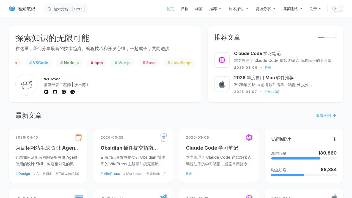Viewport: 352px width, 198px height.
Task: Select 归档 in the navigation bar
Action: coord(185,9)
